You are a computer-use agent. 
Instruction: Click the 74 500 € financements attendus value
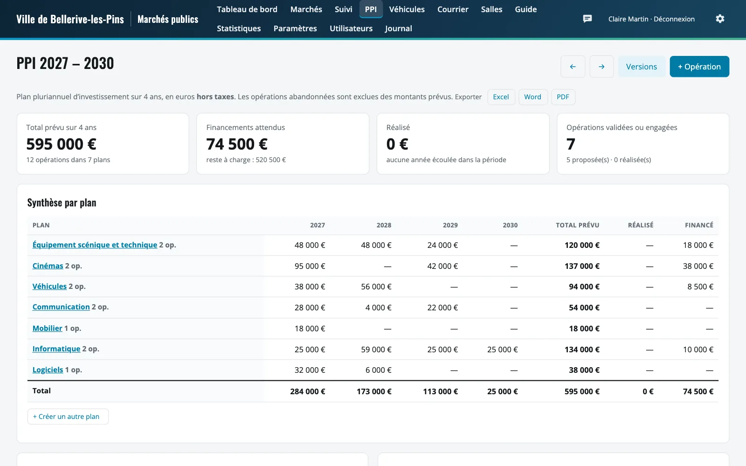(x=237, y=144)
